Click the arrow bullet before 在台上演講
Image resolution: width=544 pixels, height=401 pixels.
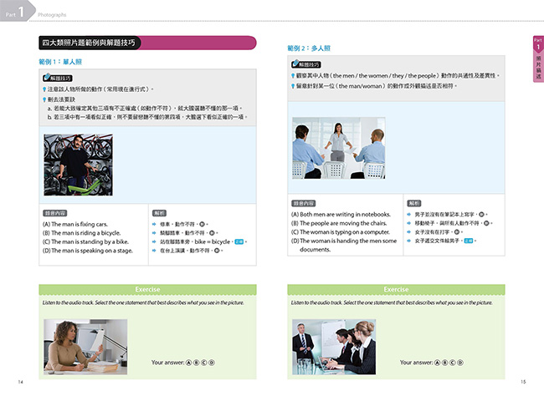click(x=154, y=251)
